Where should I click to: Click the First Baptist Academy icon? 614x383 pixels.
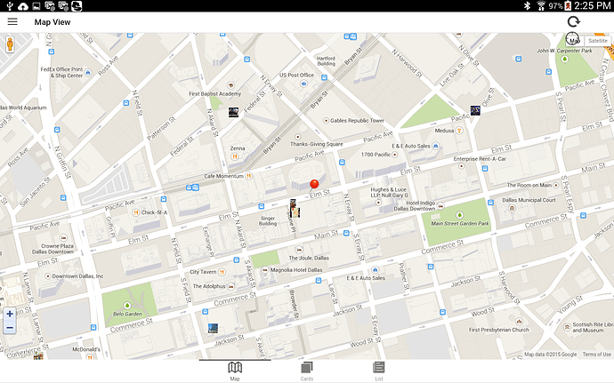tap(230, 85)
